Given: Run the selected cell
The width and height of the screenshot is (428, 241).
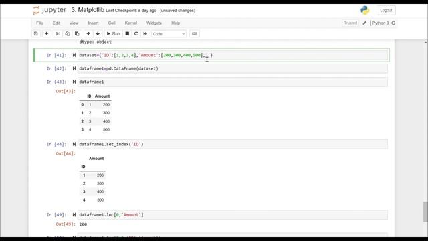Looking at the screenshot, I should click(x=113, y=34).
